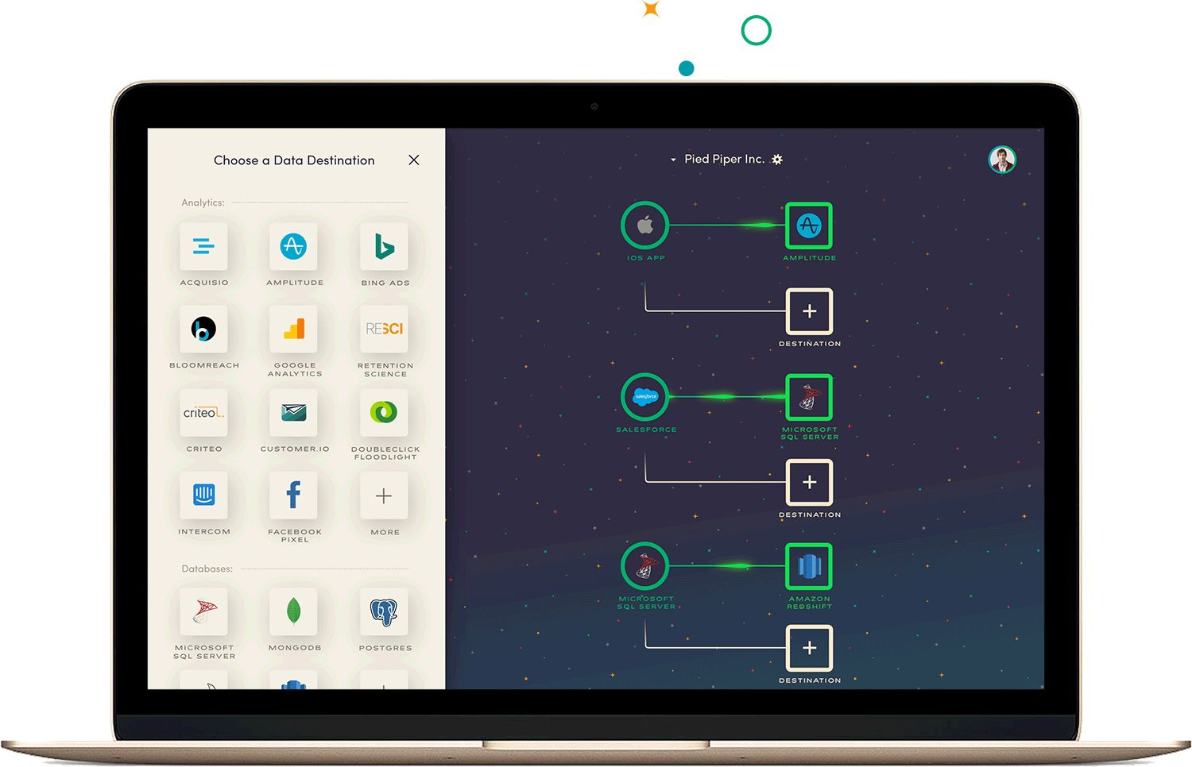Image resolution: width=1192 pixels, height=767 pixels.
Task: Pick the BloomReach destination icon
Action: (x=203, y=330)
